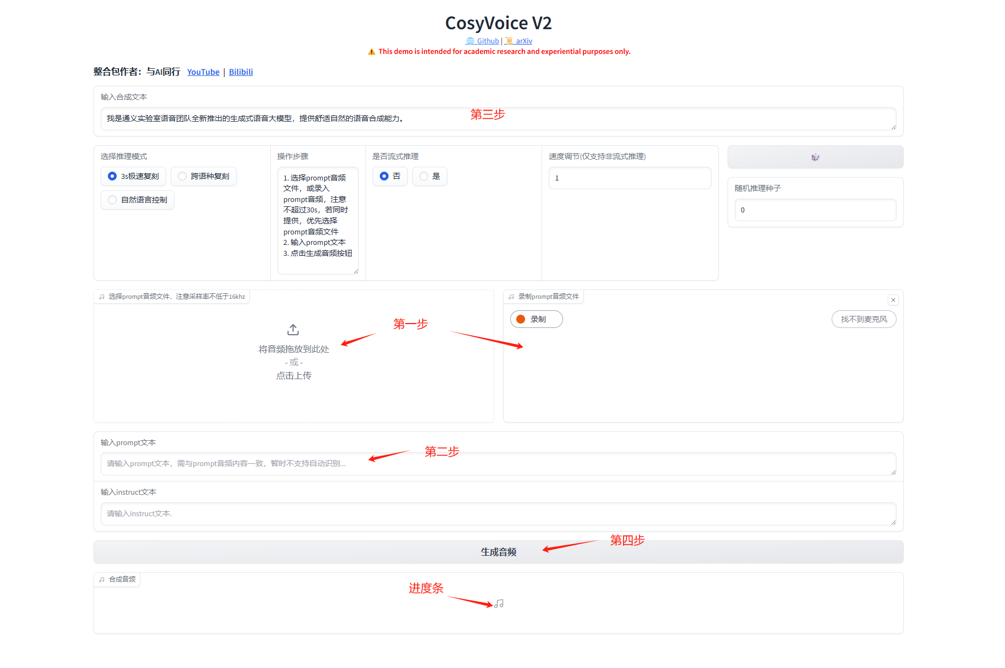Viewport: 1005px width, 668px height.
Task: Select the 跨语种复刻 mode
Action: tap(204, 176)
